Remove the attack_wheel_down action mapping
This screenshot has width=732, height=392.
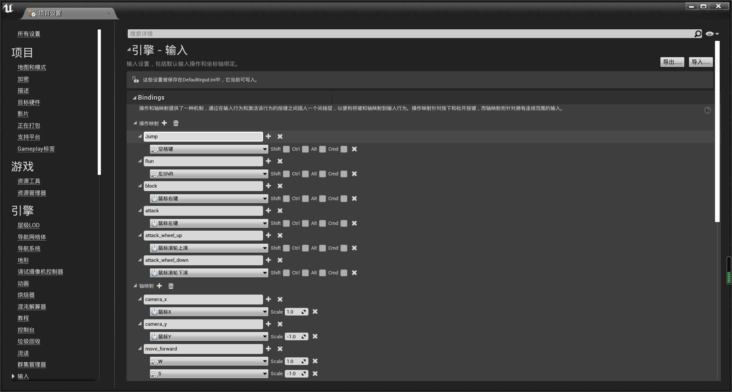click(280, 260)
